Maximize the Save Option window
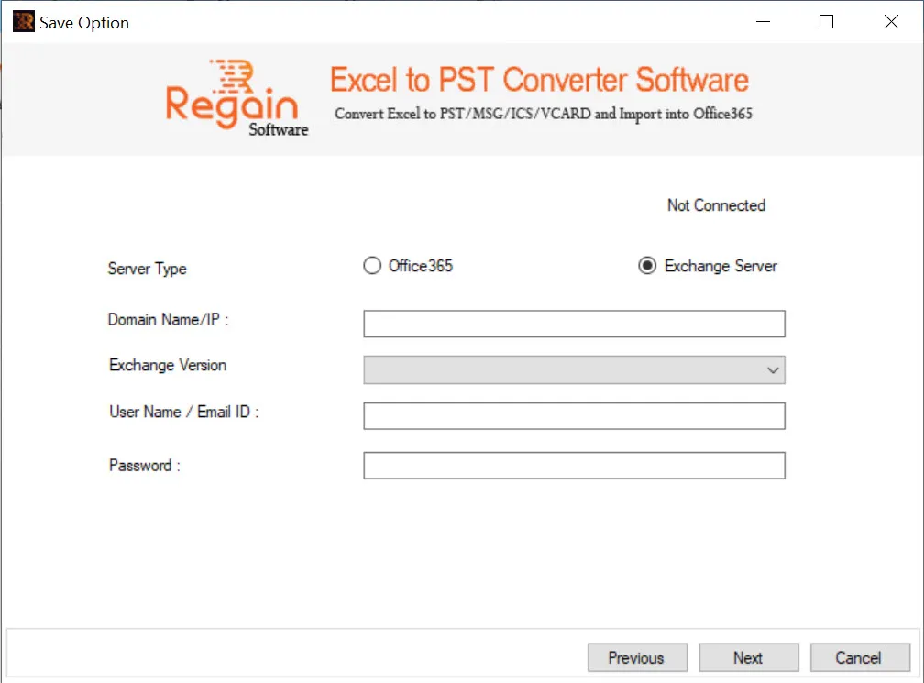The height and width of the screenshot is (683, 924). 826,22
